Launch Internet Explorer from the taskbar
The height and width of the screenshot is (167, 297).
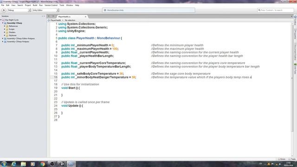point(13,164)
